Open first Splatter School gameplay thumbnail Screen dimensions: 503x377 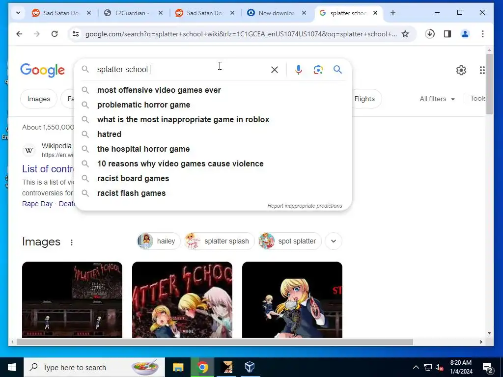(72, 299)
